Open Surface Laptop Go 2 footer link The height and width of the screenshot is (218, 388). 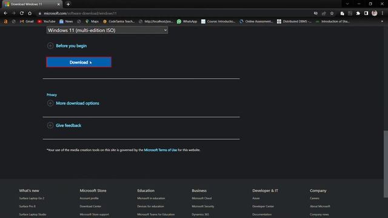pos(32,198)
